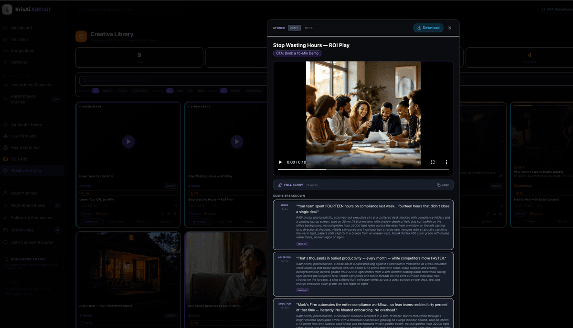This screenshot has width=573, height=328.
Task: Click Preview on Lower Your CPL card
Action: 91,222
